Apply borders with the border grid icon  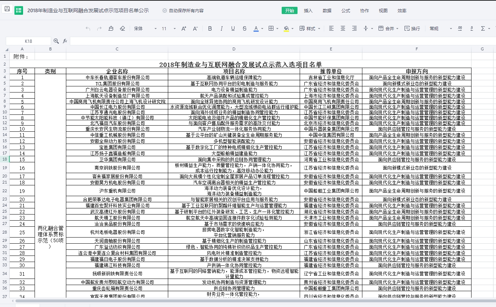271,28
